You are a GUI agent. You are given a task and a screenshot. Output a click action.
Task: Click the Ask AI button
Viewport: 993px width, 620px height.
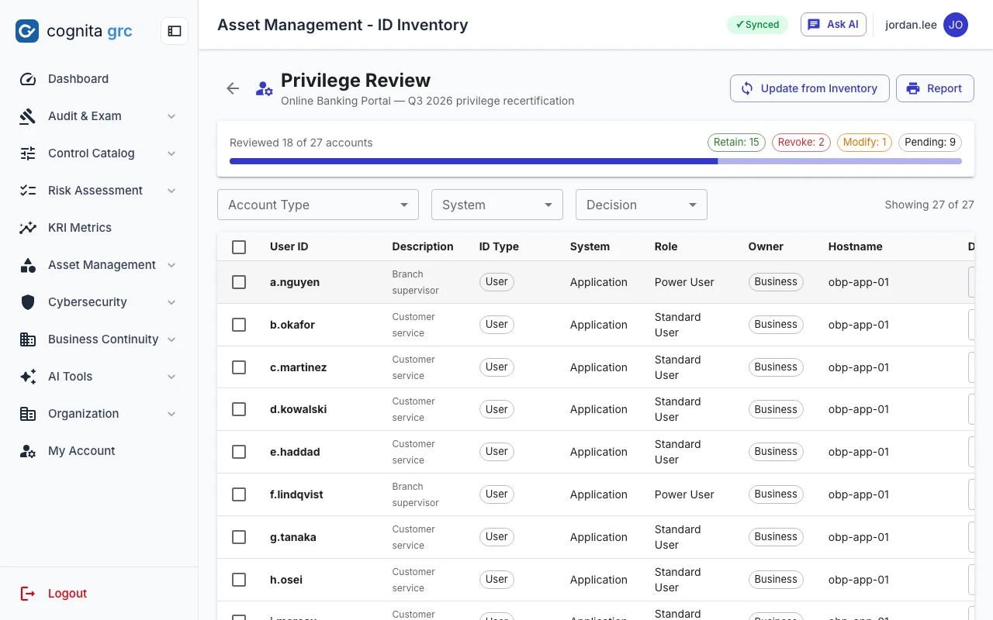[833, 25]
